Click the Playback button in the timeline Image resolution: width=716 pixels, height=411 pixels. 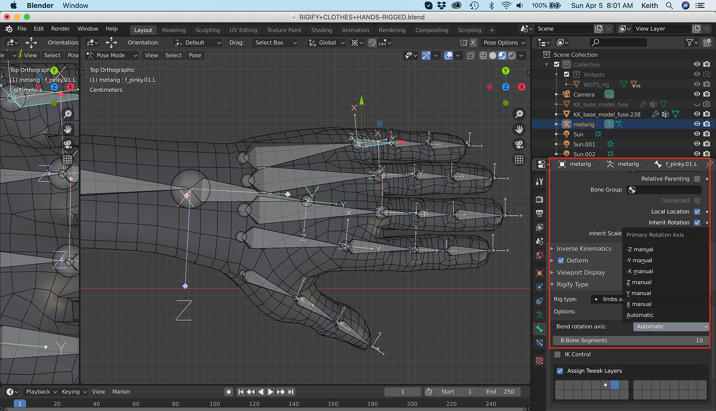coord(42,392)
